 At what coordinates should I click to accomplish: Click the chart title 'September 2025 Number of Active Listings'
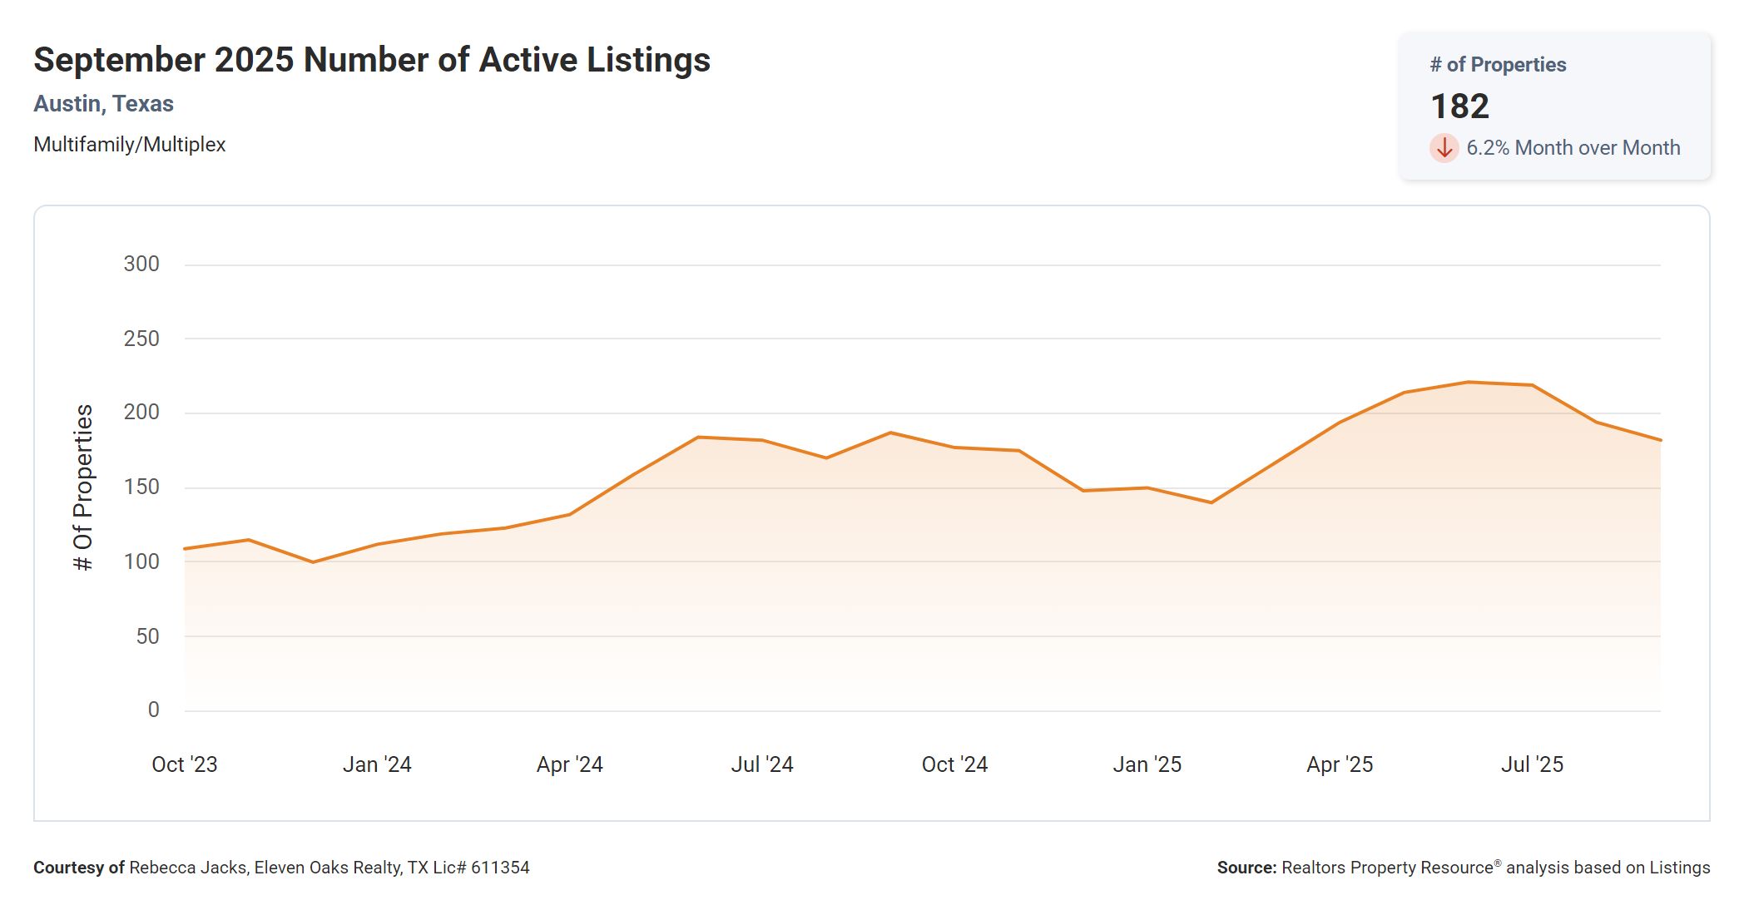point(372,60)
